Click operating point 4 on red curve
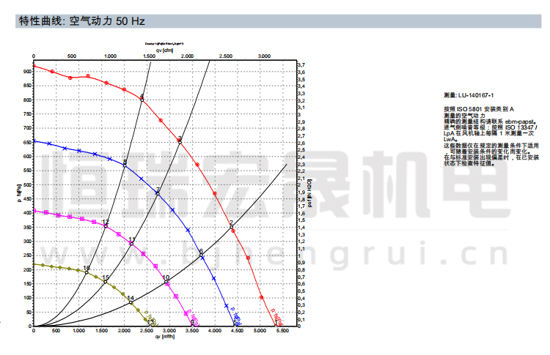 click(x=142, y=99)
